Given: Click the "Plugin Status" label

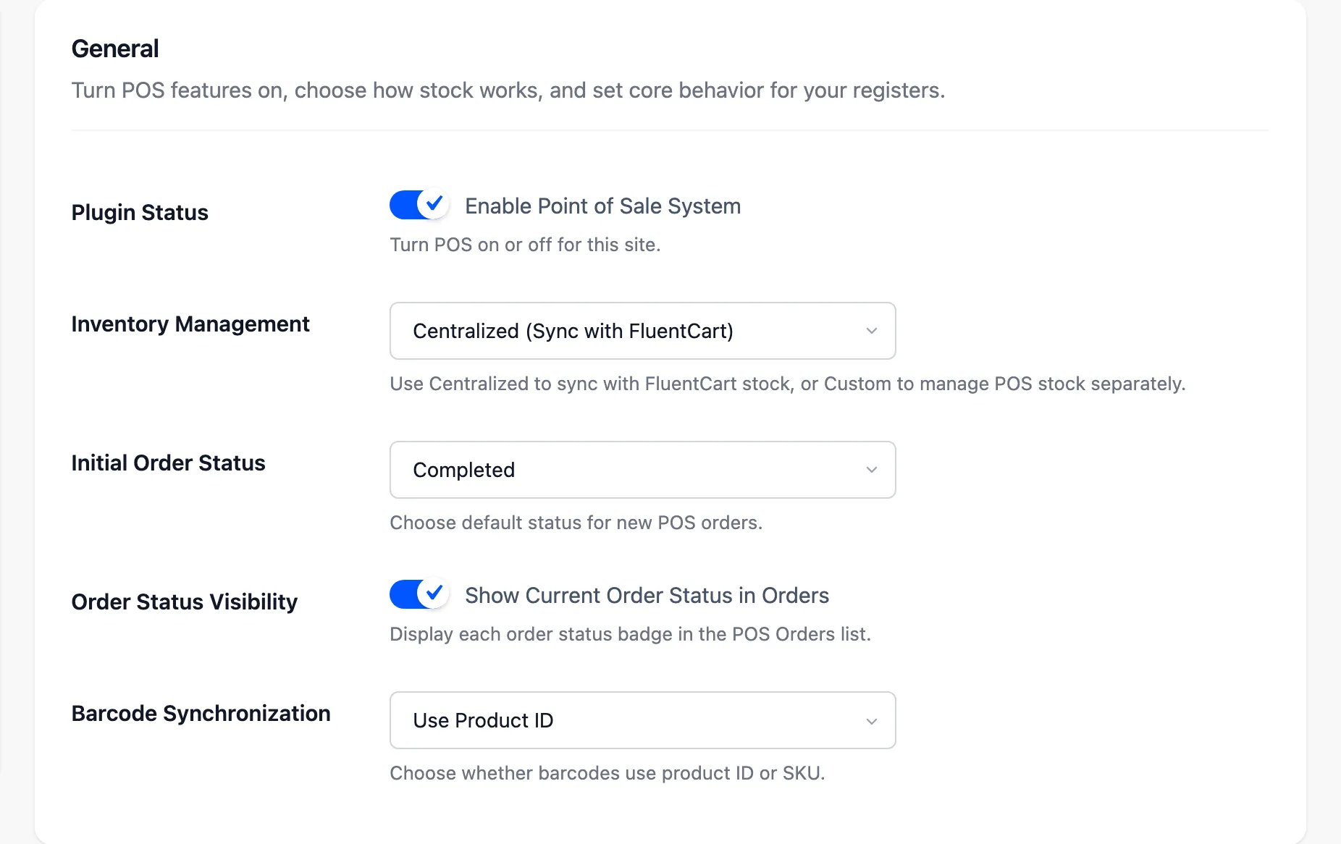Looking at the screenshot, I should 140,213.
